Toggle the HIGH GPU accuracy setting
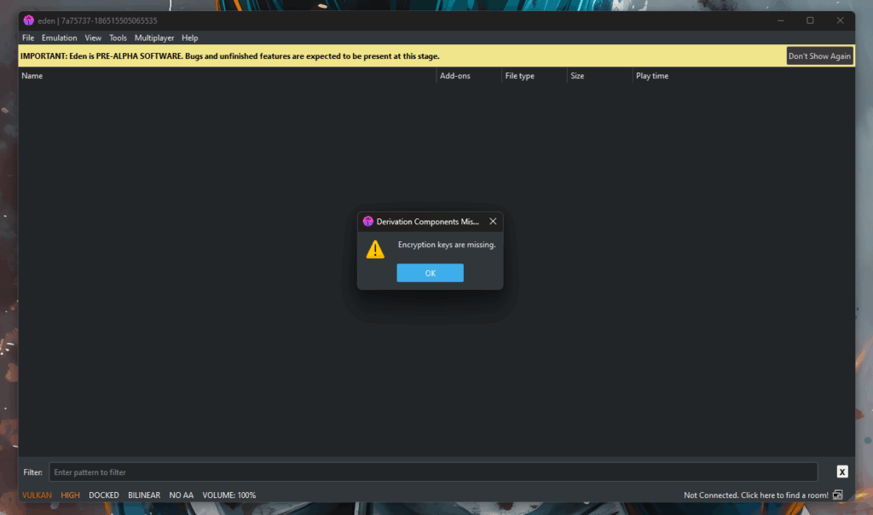 point(70,495)
